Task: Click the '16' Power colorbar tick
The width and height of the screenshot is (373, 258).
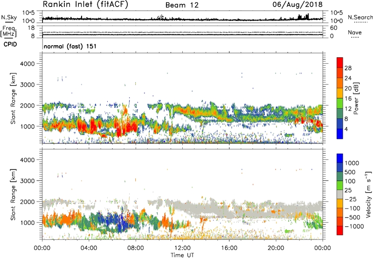Action: click(348, 99)
